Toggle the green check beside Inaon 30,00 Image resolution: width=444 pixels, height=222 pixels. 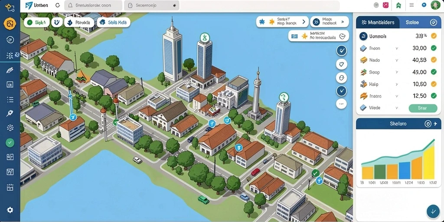point(434,48)
